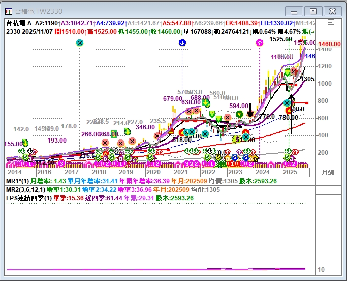Click the magenta up-arrow marker above 2023
347x281 pixels.
260,43
